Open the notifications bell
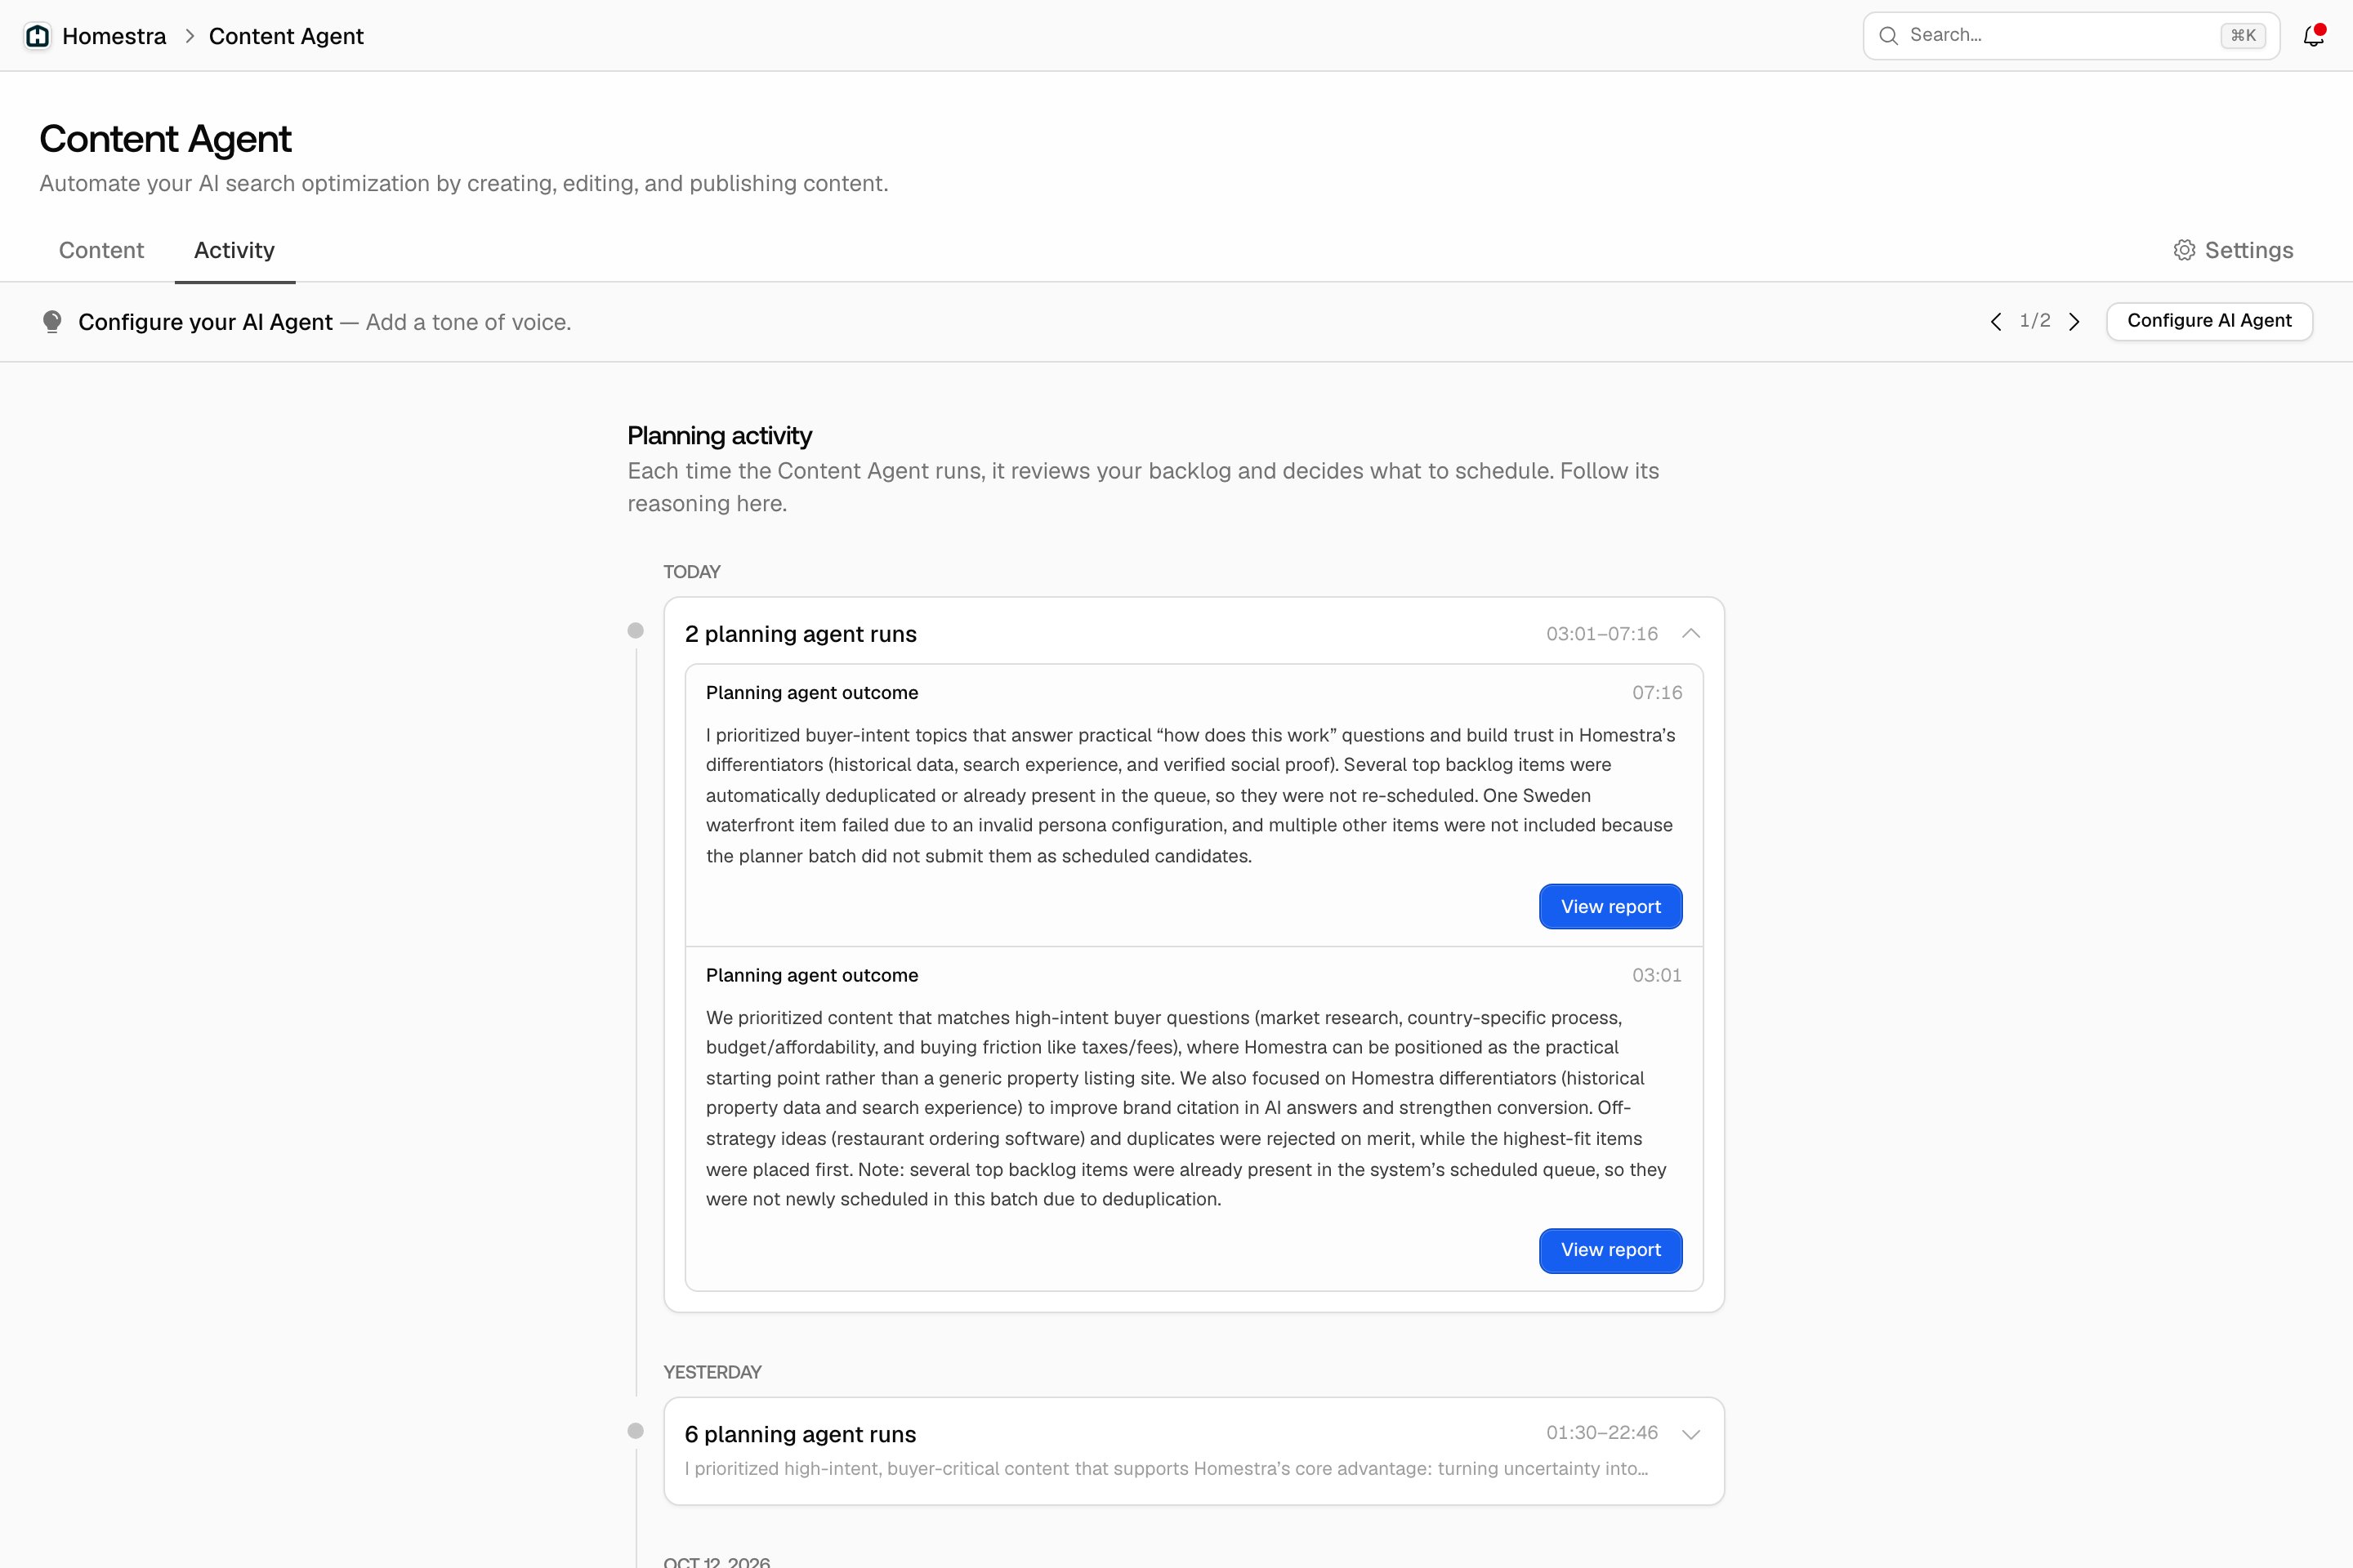The width and height of the screenshot is (2353, 1568). [x=2313, y=36]
